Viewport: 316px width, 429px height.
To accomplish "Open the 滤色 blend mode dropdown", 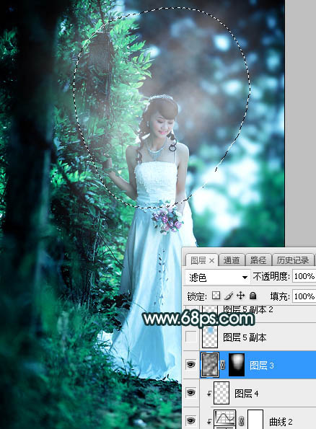I will coord(217,277).
